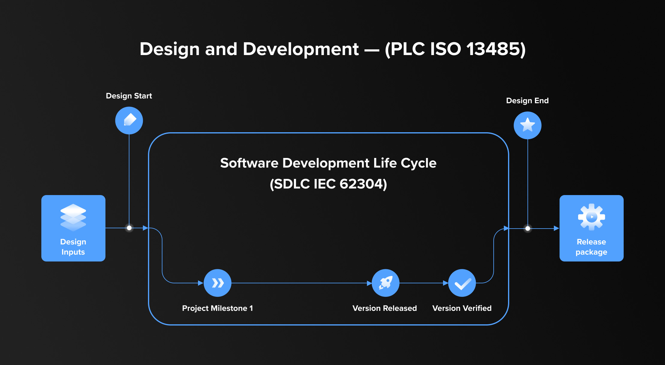Click the arrowhead pointing into Release package
The width and height of the screenshot is (665, 365).
556,229
